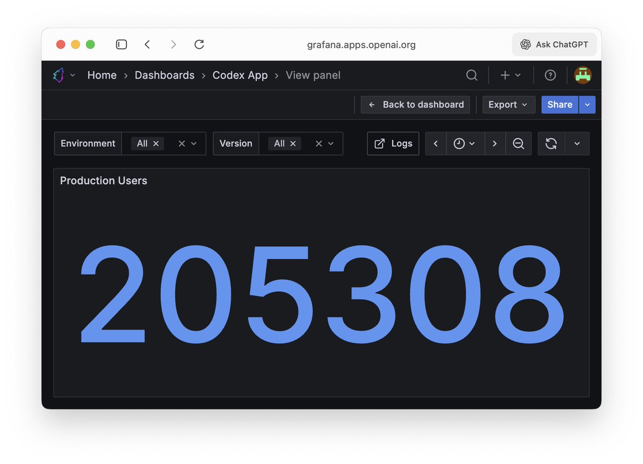The width and height of the screenshot is (643, 464).
Task: Shift the time range forward with right arrow
Action: [x=495, y=143]
